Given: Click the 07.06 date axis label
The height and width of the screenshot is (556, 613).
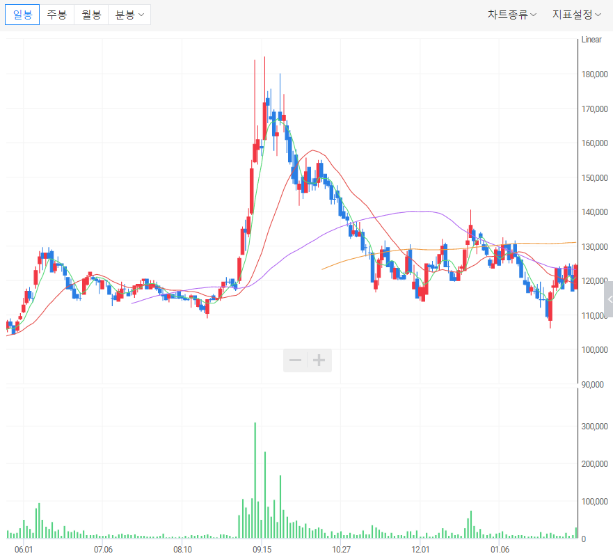Looking at the screenshot, I should pyautogui.click(x=103, y=549).
